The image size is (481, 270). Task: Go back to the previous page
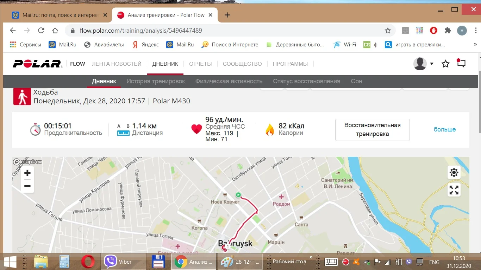tap(13, 31)
